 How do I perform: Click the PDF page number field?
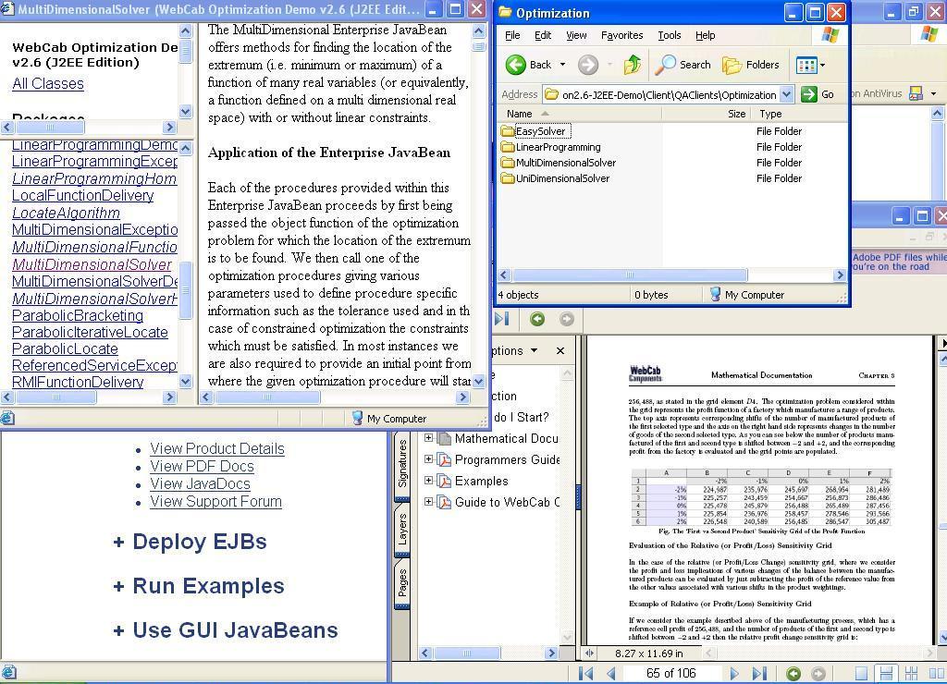coord(671,673)
